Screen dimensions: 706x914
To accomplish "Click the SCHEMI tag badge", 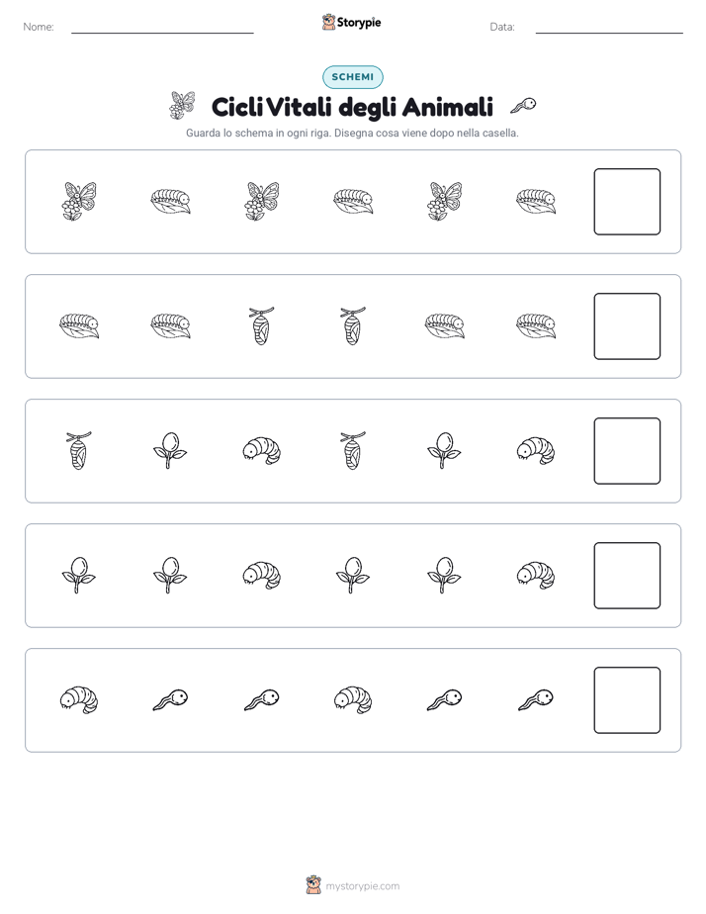I will pyautogui.click(x=352, y=77).
